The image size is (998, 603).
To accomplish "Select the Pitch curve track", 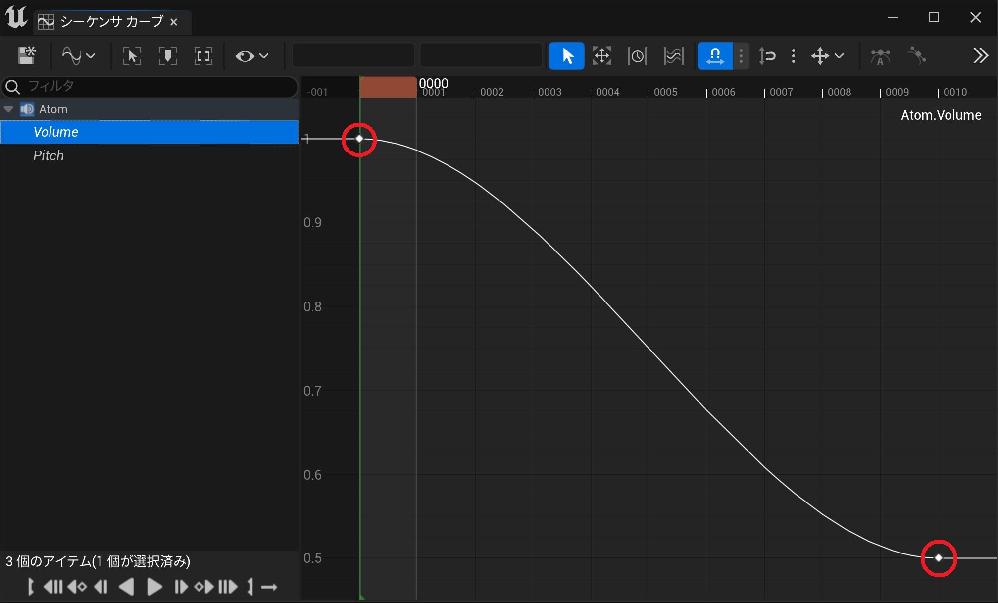I will [49, 155].
